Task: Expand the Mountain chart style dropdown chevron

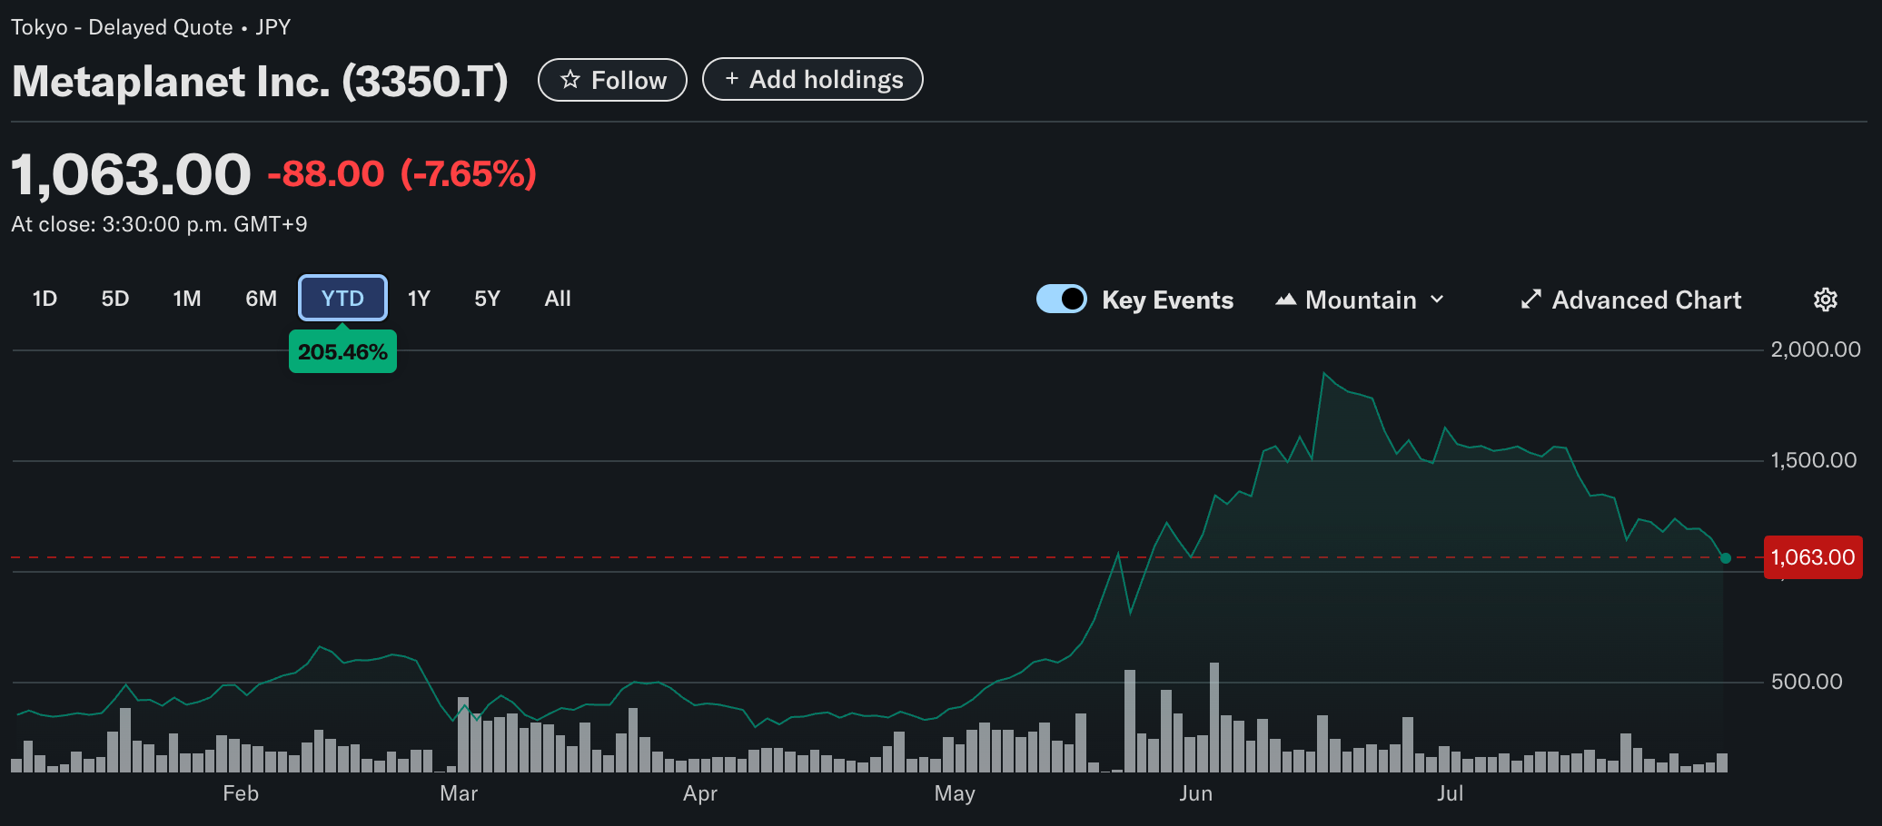Action: (1437, 300)
